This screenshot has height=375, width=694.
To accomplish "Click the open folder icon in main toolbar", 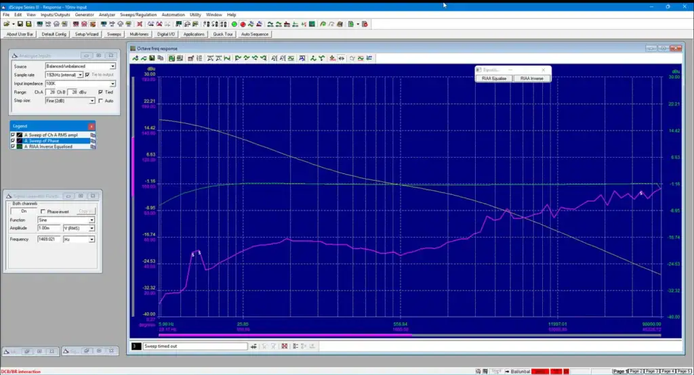I will coord(5,24).
